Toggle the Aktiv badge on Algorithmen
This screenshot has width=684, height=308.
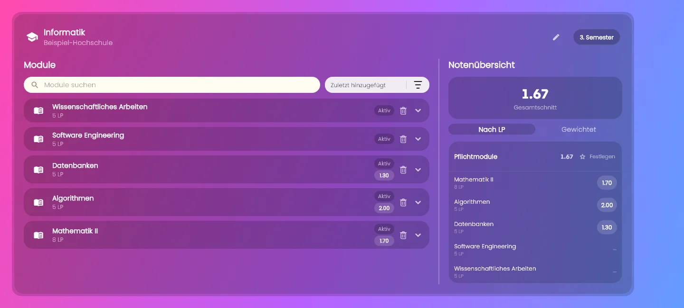384,196
